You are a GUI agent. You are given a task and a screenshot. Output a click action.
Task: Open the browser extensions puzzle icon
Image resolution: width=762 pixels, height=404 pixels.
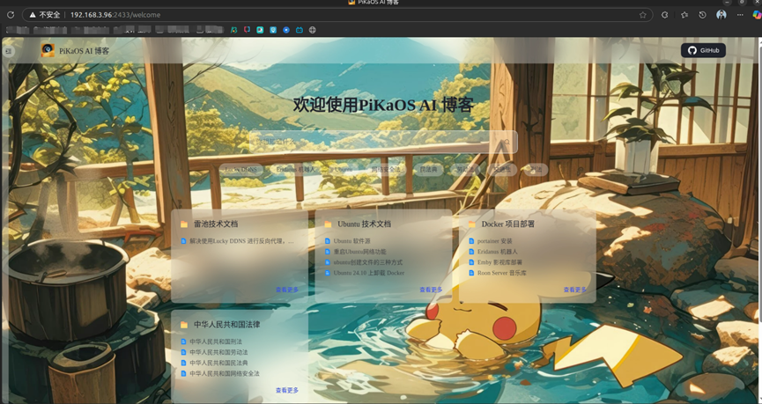[x=664, y=15]
